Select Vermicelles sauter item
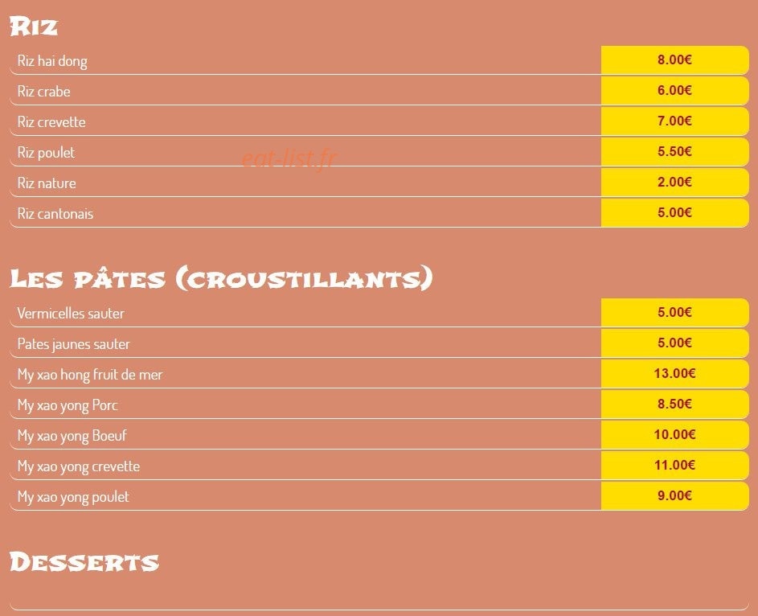 pyautogui.click(x=71, y=314)
